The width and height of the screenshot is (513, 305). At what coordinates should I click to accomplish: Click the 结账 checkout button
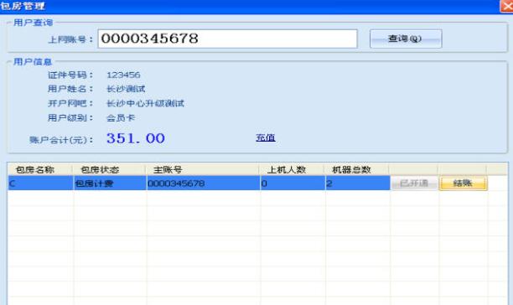pos(463,183)
